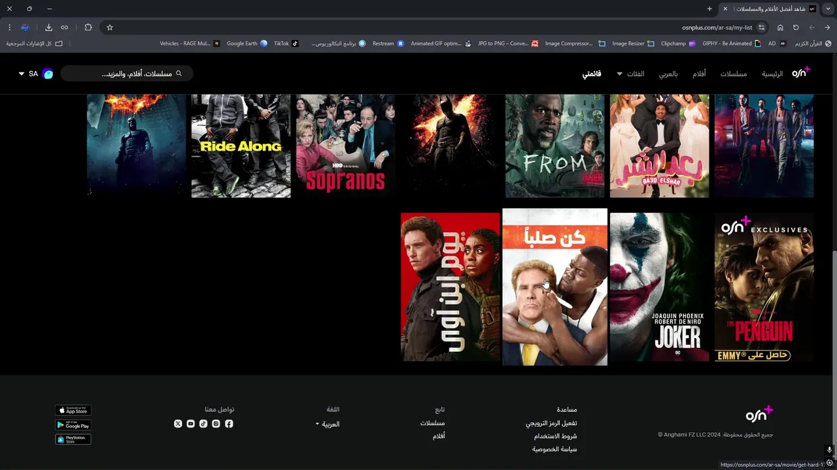Reload the page
Viewport: 837px width, 470px height.
click(x=796, y=27)
